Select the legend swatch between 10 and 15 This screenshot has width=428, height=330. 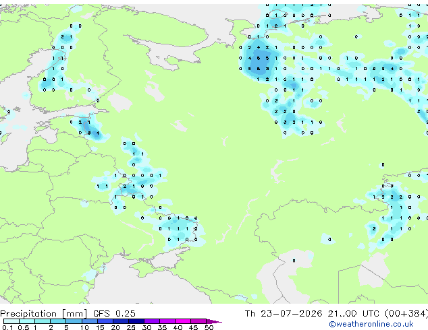90,321
